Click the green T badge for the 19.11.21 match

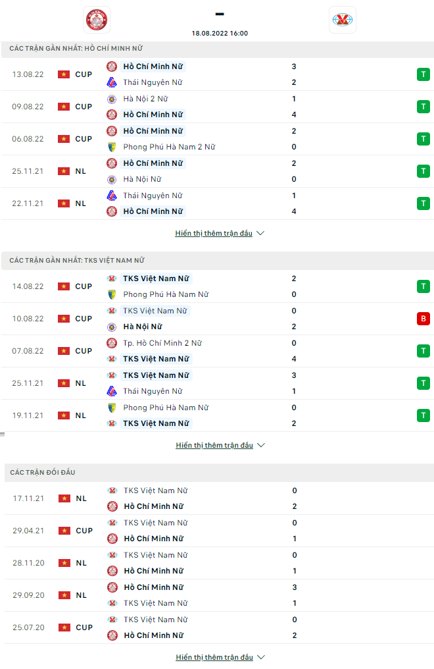pos(423,415)
